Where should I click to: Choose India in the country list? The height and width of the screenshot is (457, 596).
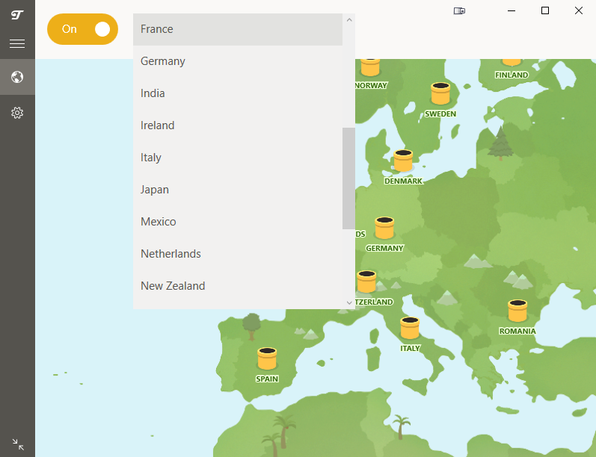pos(238,93)
